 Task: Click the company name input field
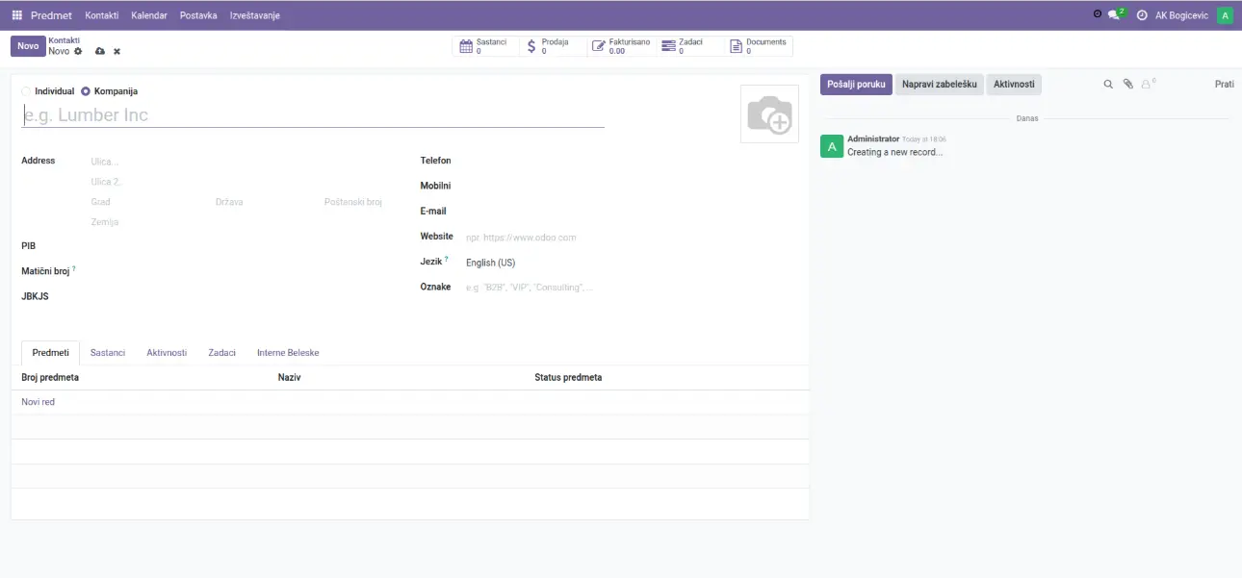pyautogui.click(x=313, y=115)
